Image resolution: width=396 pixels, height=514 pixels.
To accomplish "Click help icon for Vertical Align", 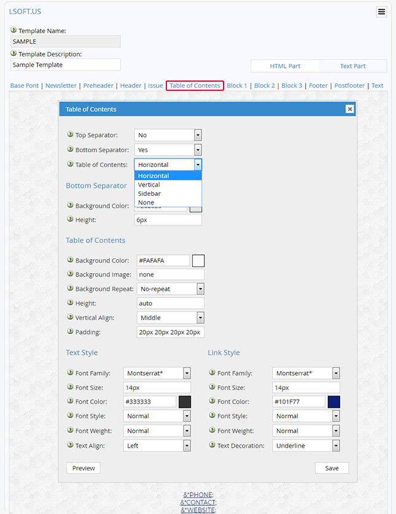I will tap(70, 317).
